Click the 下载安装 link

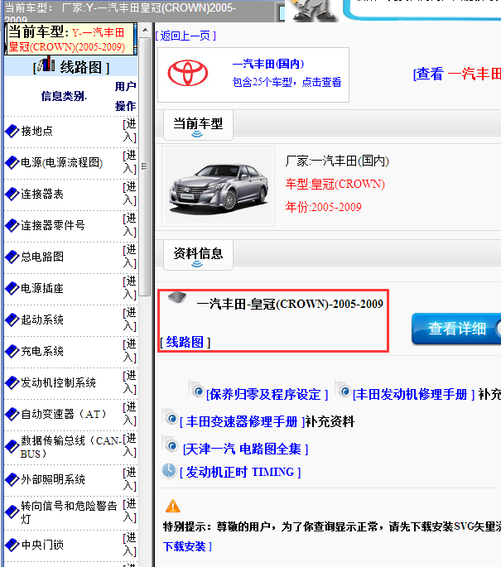click(187, 546)
